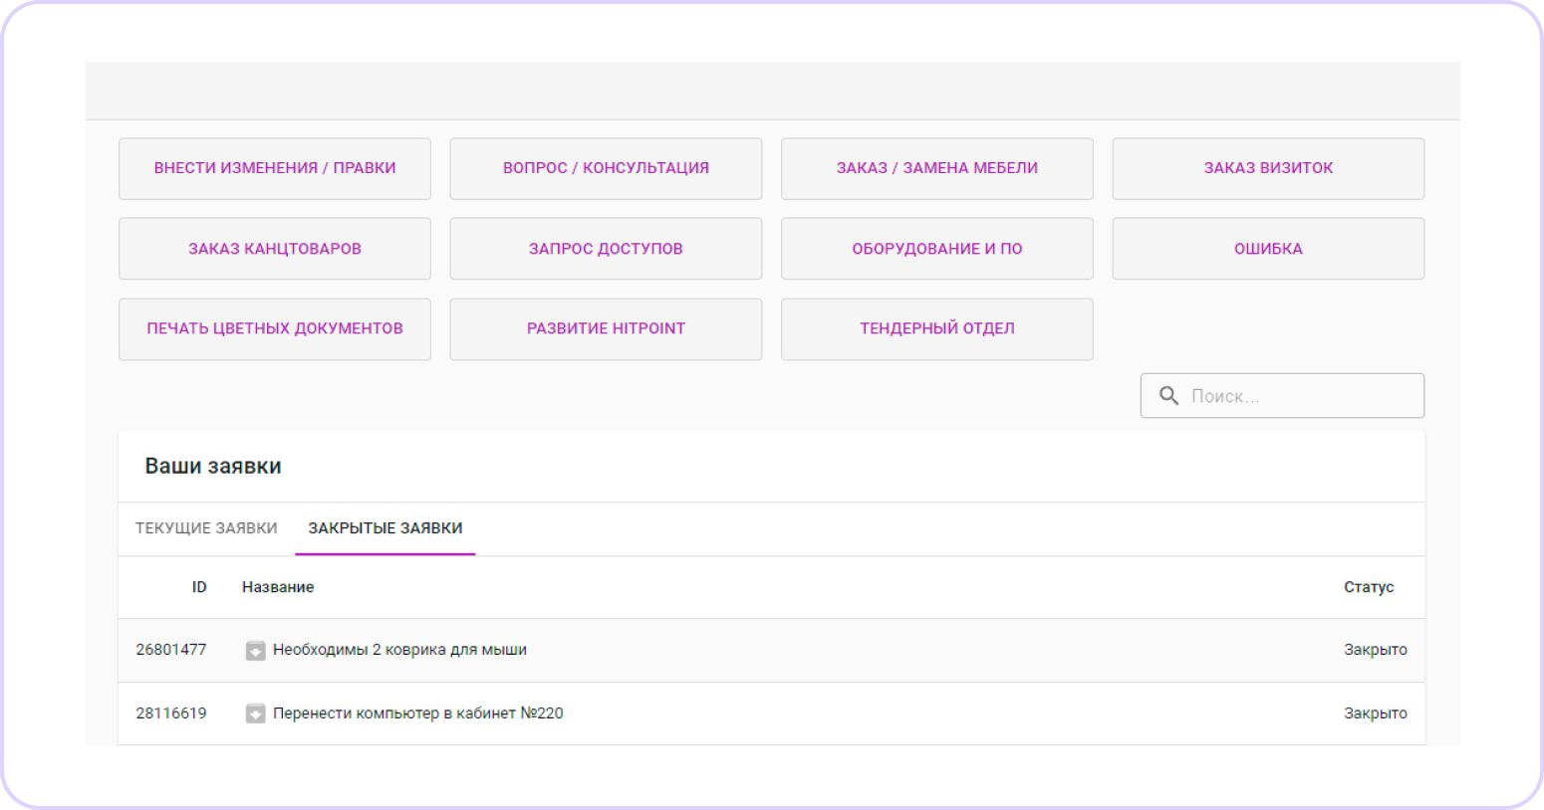Select the ЗАКРЫТЫЕ ЗАЯВКИ tab
1544x810 pixels.
click(x=386, y=528)
